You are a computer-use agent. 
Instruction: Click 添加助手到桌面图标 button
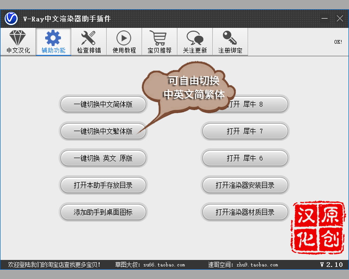coord(103,212)
